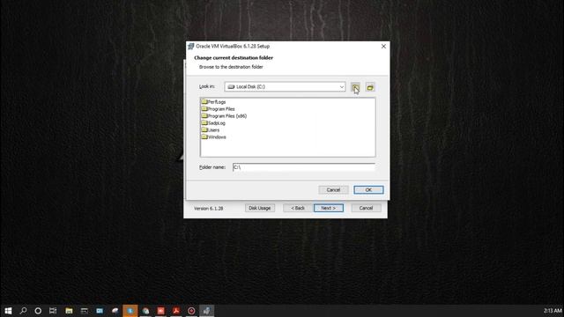This screenshot has height=317, width=564.
Task: Click the taskbar clock
Action: coord(553,311)
